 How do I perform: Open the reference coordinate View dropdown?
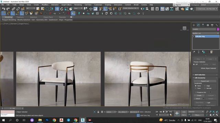click(x=78, y=8)
